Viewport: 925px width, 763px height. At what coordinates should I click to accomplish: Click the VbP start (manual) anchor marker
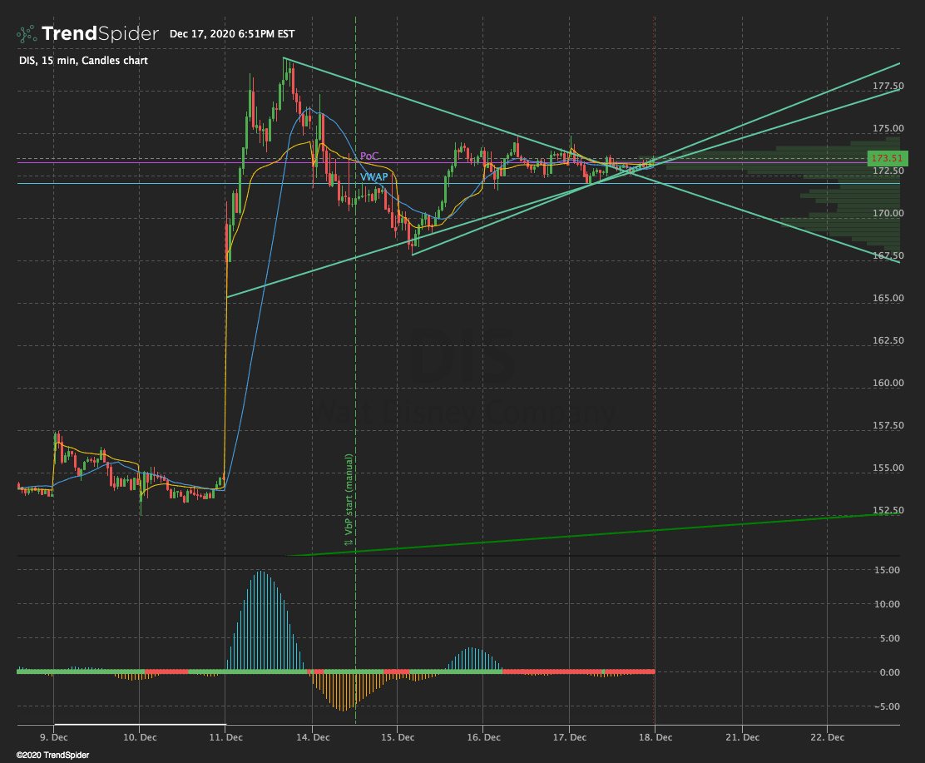(349, 516)
